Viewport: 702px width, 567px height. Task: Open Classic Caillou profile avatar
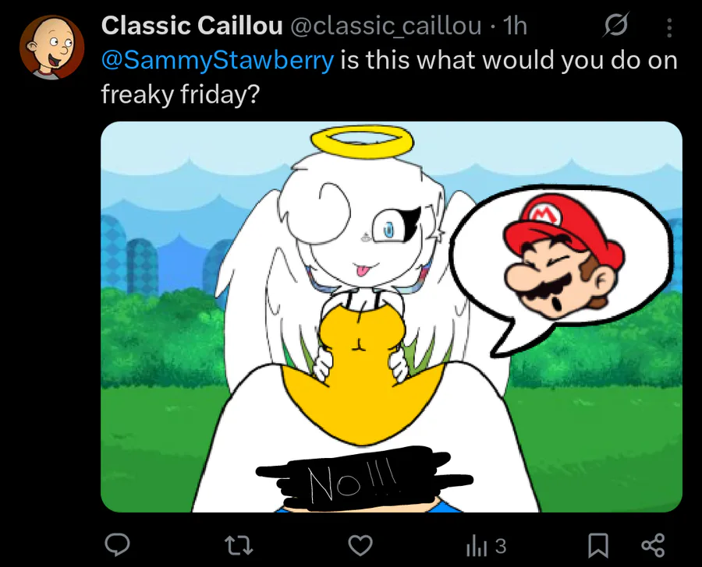[52, 47]
